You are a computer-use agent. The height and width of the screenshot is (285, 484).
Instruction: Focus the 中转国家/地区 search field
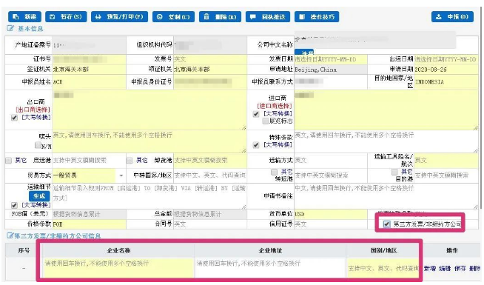tap(210, 175)
